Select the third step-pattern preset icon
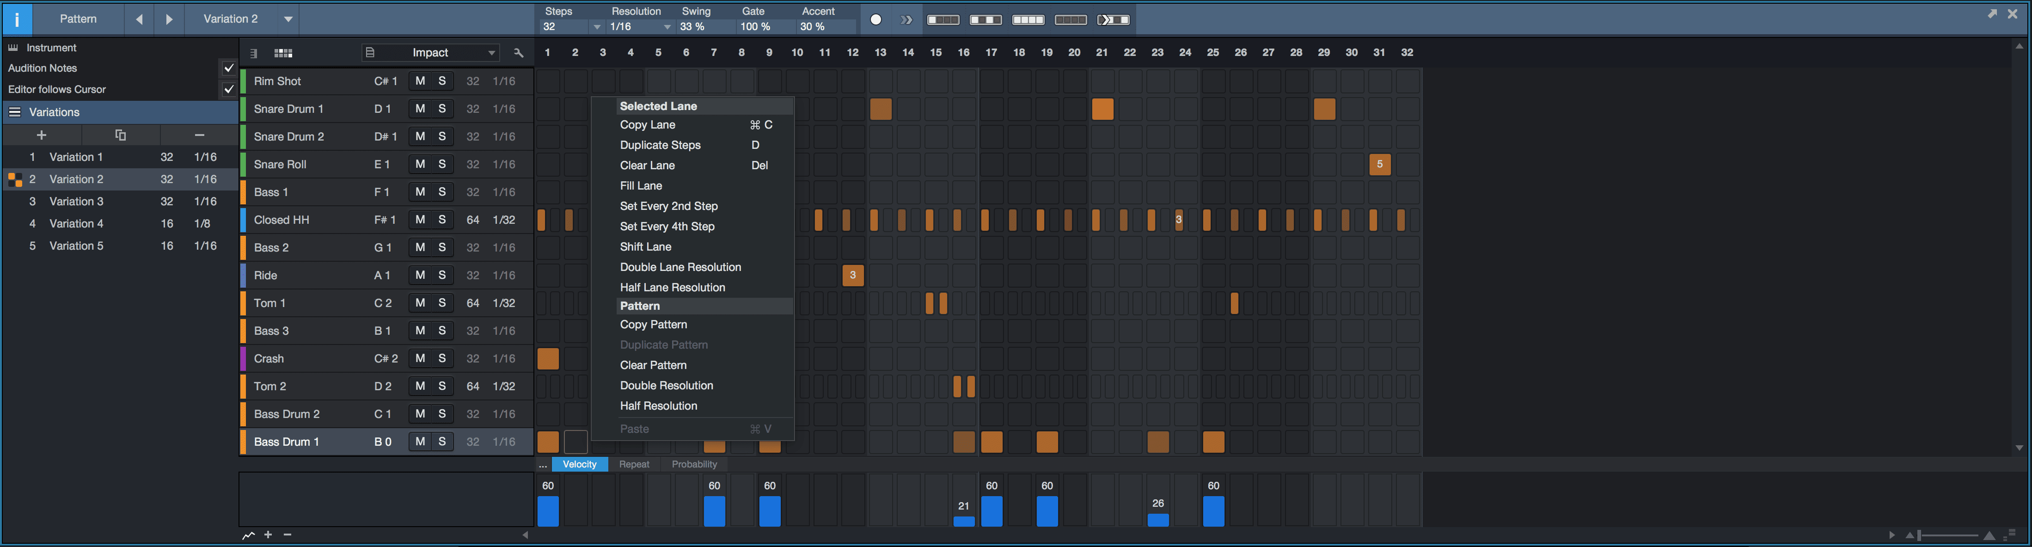The width and height of the screenshot is (2032, 547). 1028,20
